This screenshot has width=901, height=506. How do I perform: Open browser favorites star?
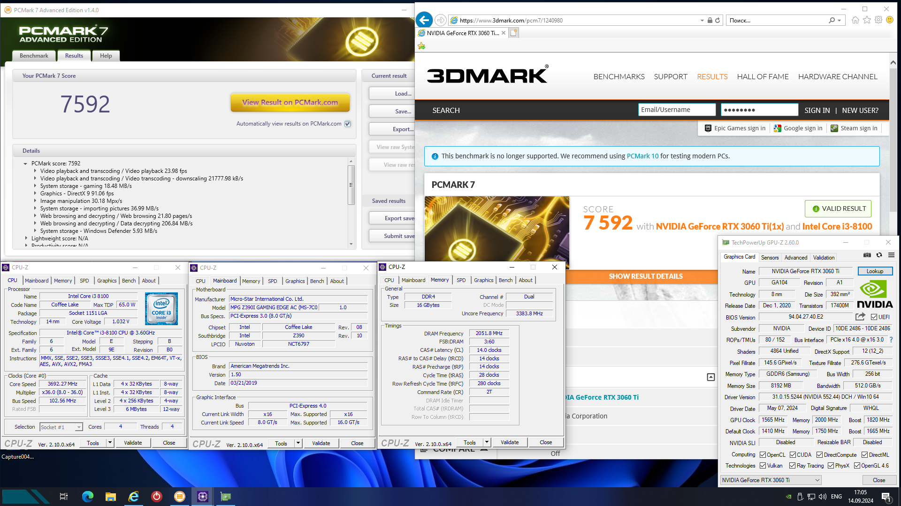[x=867, y=20]
